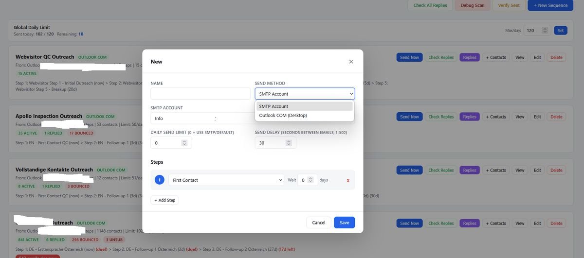
Task: Open the Send Method dropdown
Action: click(305, 94)
